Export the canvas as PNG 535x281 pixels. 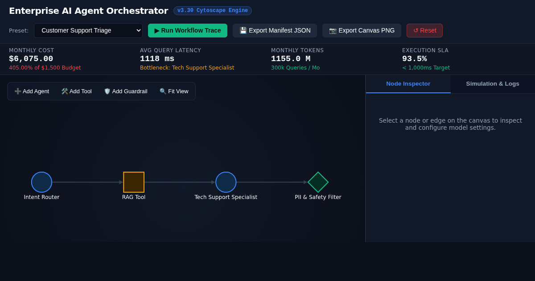coord(362,30)
